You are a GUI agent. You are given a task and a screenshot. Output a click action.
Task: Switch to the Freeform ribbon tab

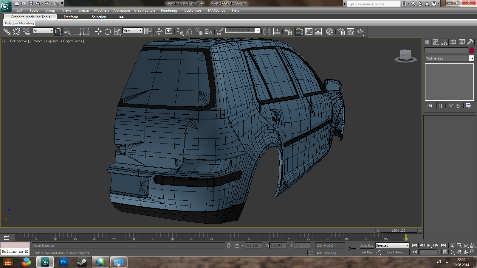(71, 17)
